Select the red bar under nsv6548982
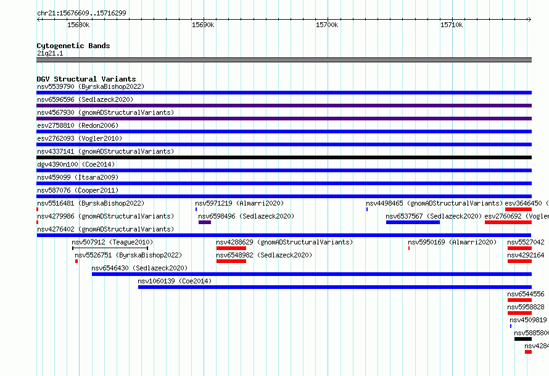Viewport: 549px width, 376px height. coord(231,261)
